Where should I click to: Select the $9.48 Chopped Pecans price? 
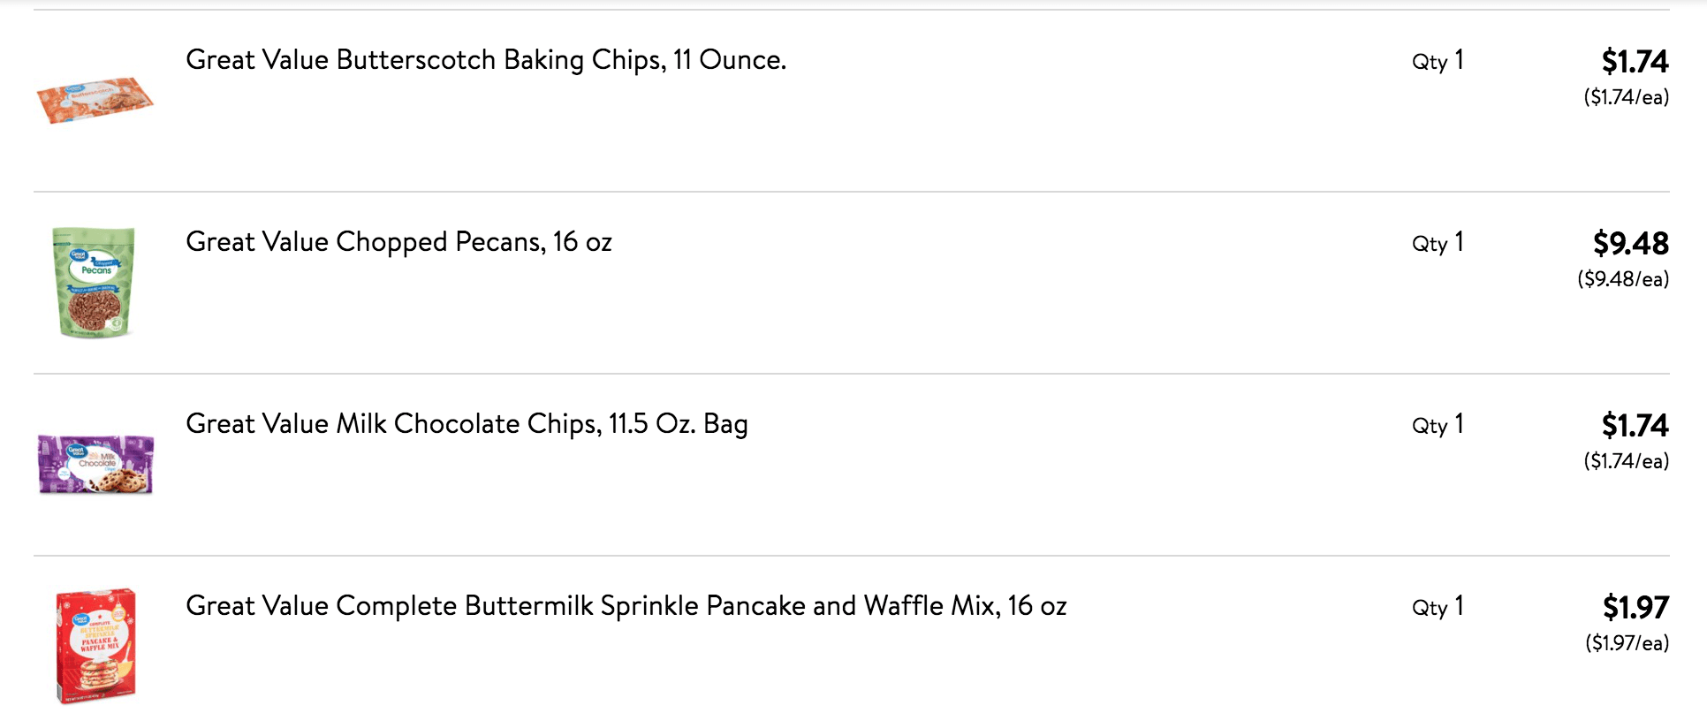point(1630,243)
